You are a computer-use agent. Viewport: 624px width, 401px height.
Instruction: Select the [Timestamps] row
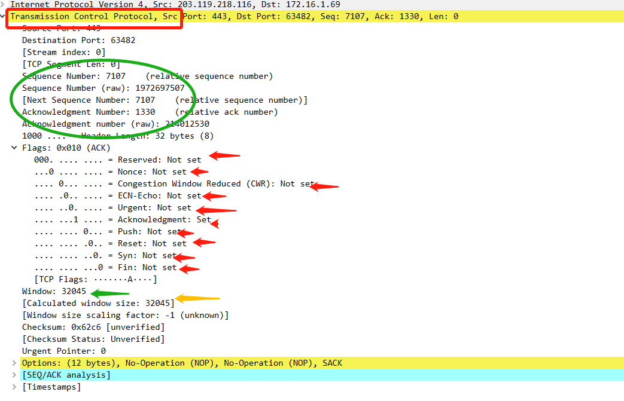point(51,387)
